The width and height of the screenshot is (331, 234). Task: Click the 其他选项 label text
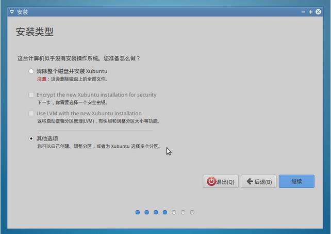pos(47,138)
